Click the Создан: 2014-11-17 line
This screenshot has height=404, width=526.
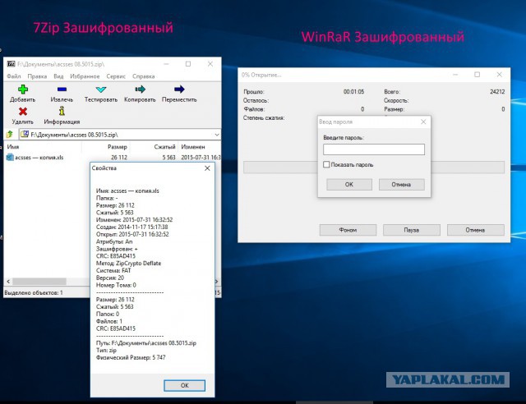[131, 227]
